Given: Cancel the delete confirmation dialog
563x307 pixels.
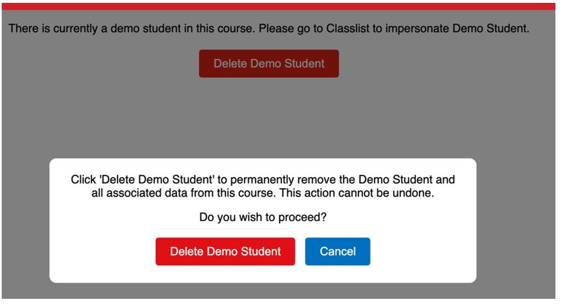Looking at the screenshot, I should pos(337,252).
